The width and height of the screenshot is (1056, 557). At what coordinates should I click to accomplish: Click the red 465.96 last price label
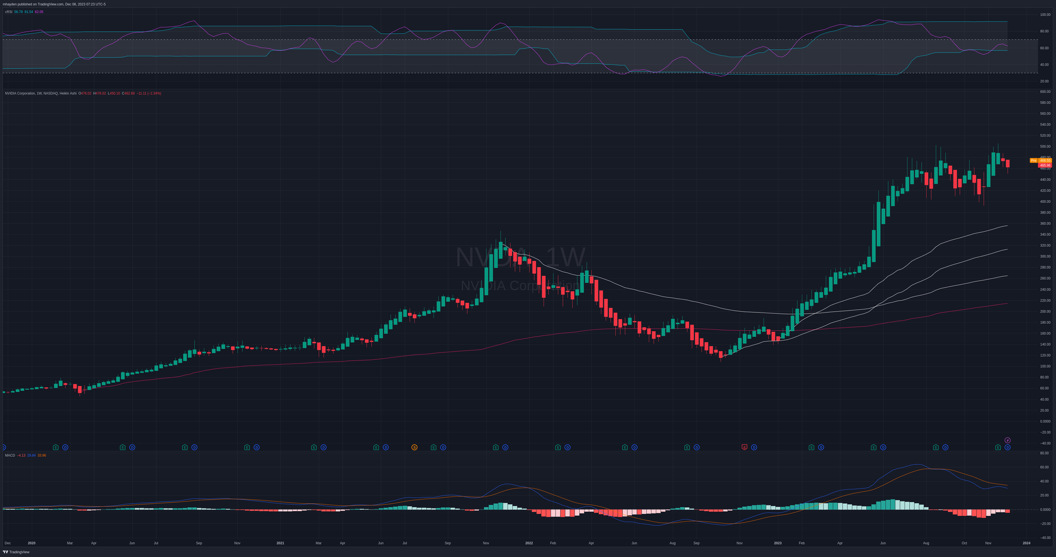1045,165
